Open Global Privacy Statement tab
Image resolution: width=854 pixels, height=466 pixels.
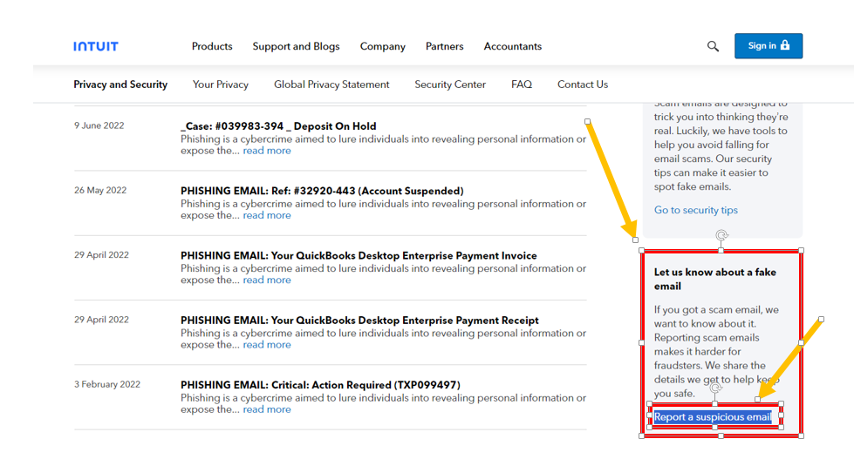point(331,84)
